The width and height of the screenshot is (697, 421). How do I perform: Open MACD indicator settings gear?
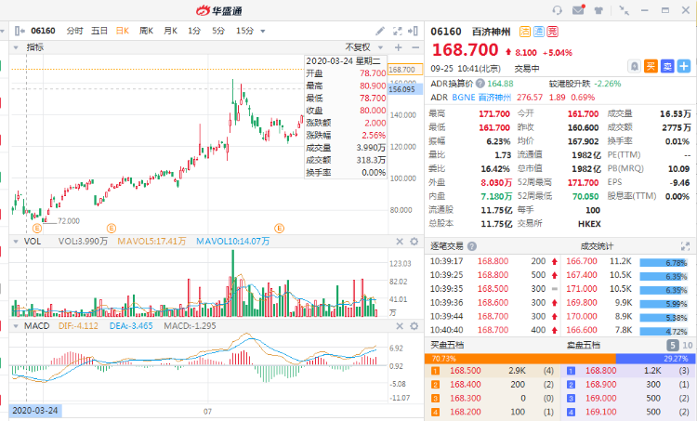point(414,326)
